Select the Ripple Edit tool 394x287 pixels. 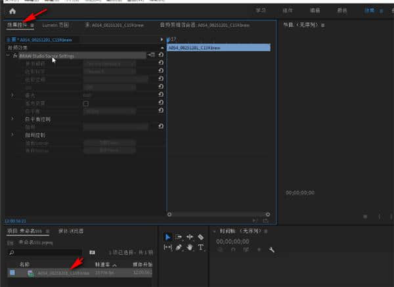pyautogui.click(x=189, y=237)
